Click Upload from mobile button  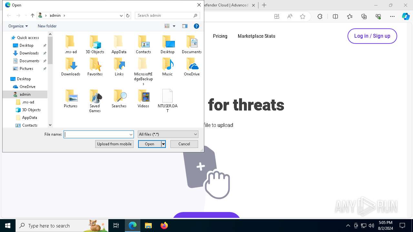click(x=114, y=144)
